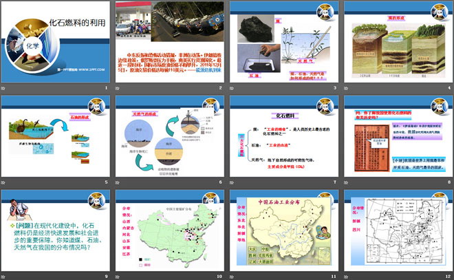Screen dimensions: 454x280
Task: Click the round logo badge on slide 3
Action: [326, 12]
